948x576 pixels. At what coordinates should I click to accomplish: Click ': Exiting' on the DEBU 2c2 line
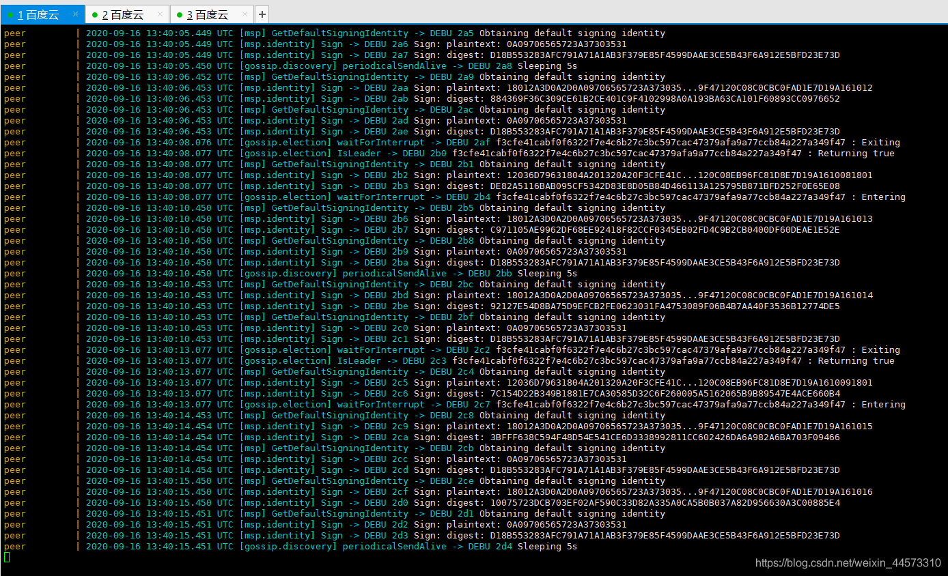875,349
